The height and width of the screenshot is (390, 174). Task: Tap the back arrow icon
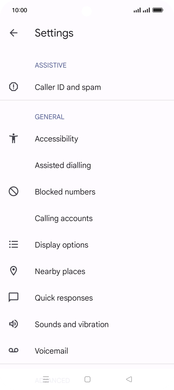pyautogui.click(x=13, y=33)
